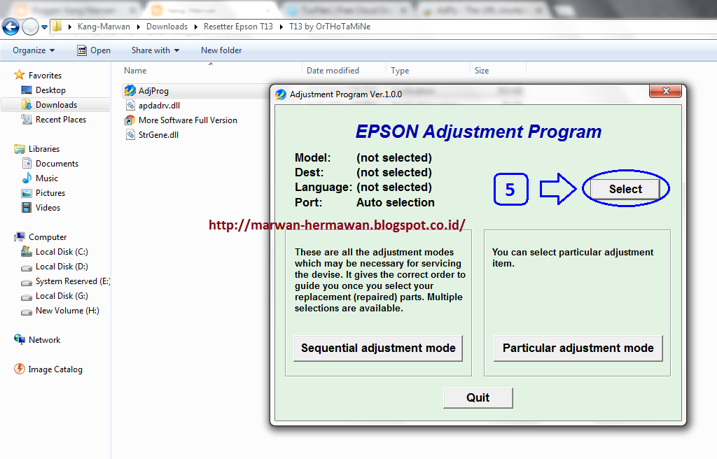Select the AdjProg file icon
Screen dimensions: 717x459
tap(130, 90)
